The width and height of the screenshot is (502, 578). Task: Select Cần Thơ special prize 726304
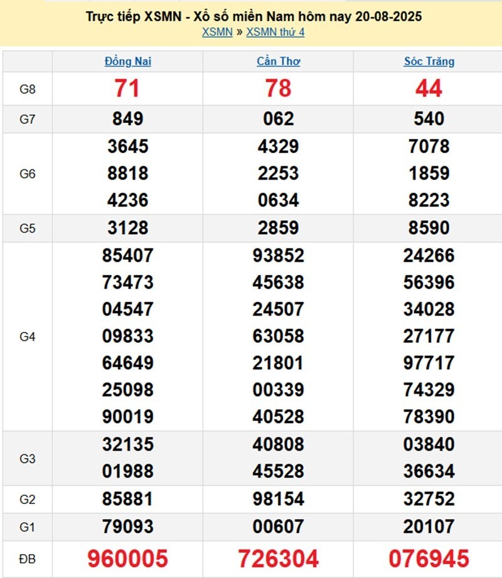[278, 558]
